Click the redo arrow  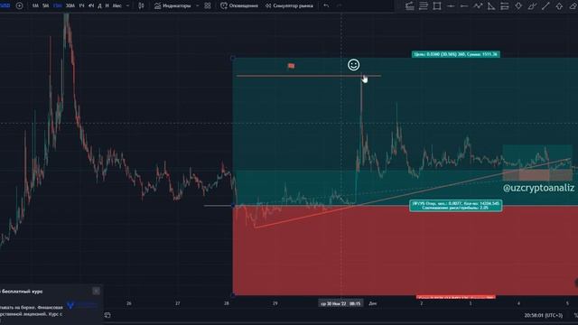(340, 5)
